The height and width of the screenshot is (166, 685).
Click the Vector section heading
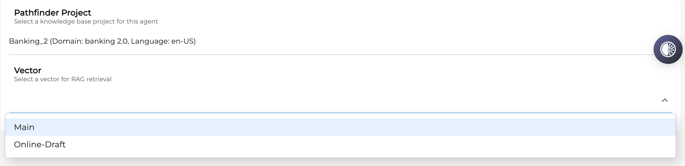pos(27,70)
